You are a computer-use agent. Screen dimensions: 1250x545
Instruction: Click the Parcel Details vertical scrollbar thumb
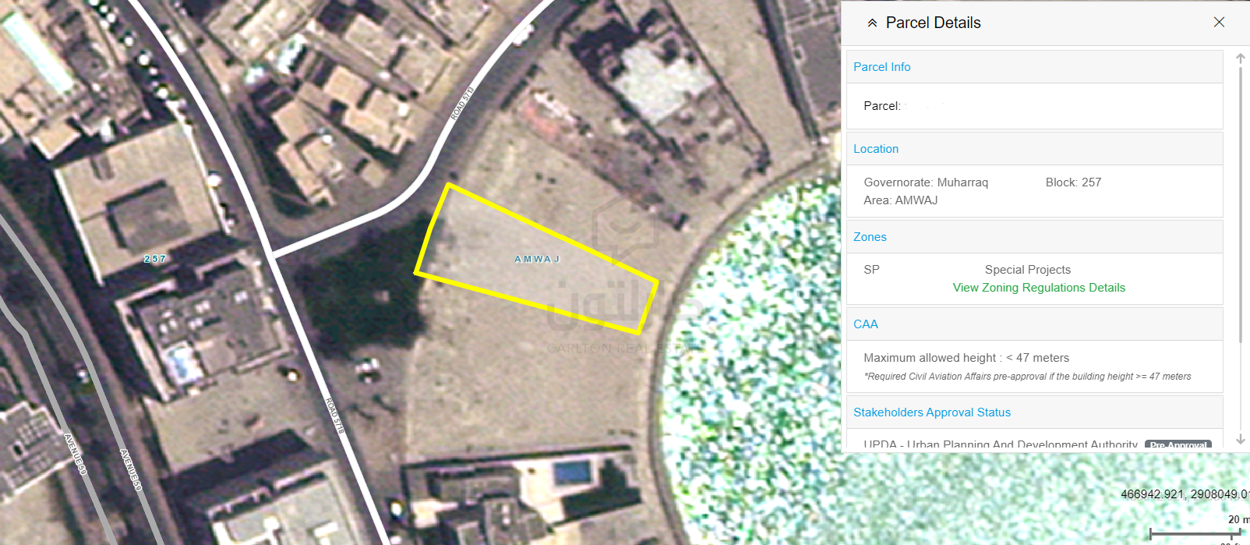pos(1241,205)
